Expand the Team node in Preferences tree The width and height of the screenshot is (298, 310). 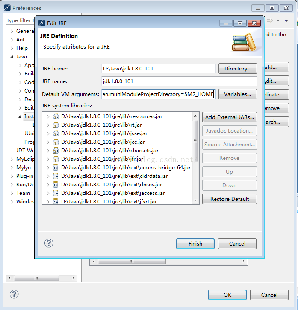click(12, 193)
